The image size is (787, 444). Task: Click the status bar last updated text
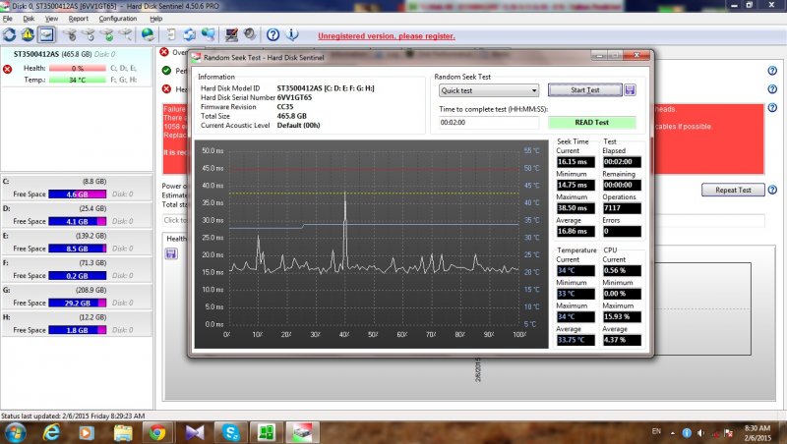point(73,416)
